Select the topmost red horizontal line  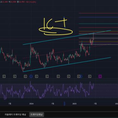pos(98,13)
